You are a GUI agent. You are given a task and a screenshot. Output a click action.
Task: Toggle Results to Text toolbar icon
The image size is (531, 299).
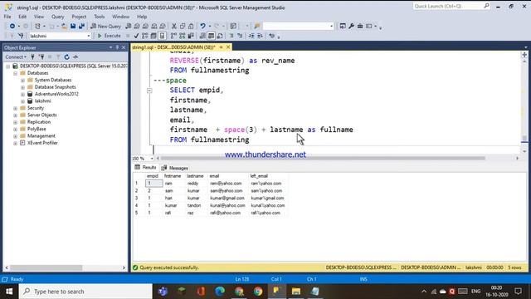click(x=202, y=36)
